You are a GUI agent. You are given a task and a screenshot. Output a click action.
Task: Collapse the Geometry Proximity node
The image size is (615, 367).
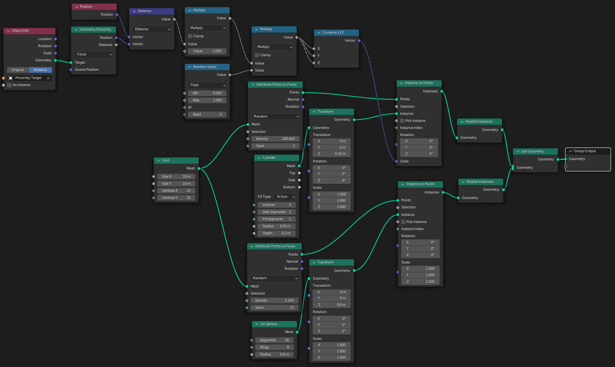(76, 30)
